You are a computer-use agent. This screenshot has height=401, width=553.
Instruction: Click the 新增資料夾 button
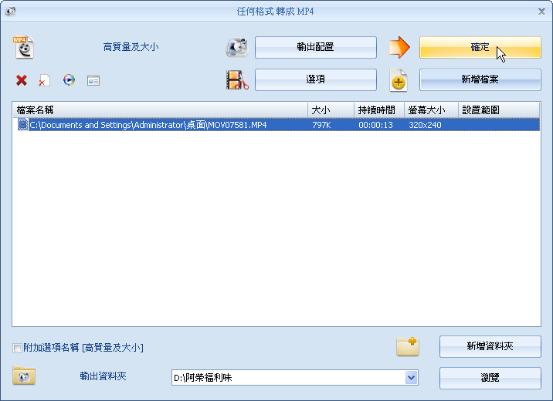coord(490,346)
